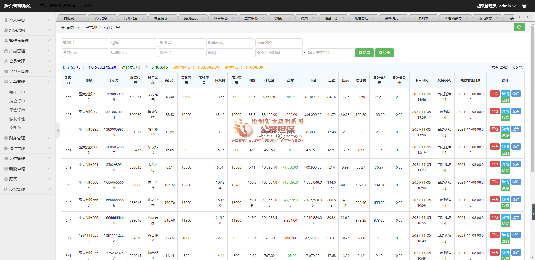Click 详情 button for order 644
This screenshot has height=260, width=535.
tap(505, 217)
